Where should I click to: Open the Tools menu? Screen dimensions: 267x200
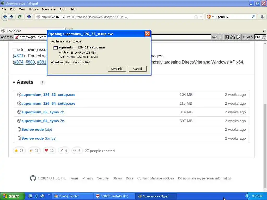click(63, 9)
